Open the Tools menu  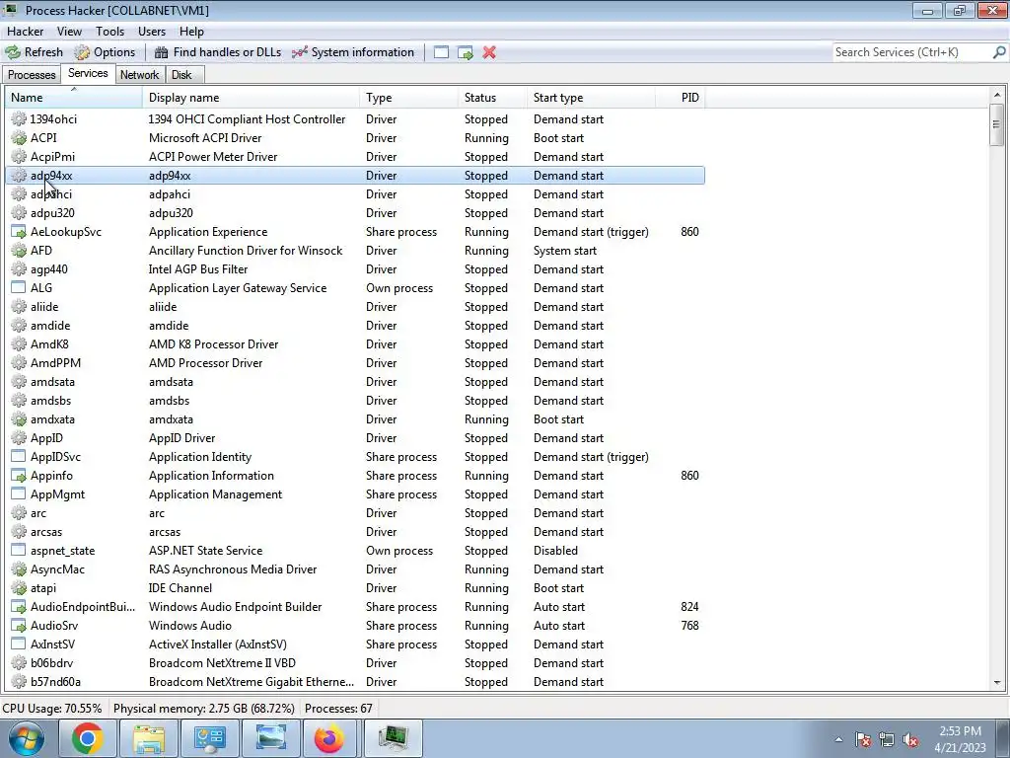(x=109, y=31)
